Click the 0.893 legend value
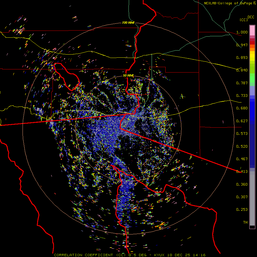 click(x=242, y=57)
